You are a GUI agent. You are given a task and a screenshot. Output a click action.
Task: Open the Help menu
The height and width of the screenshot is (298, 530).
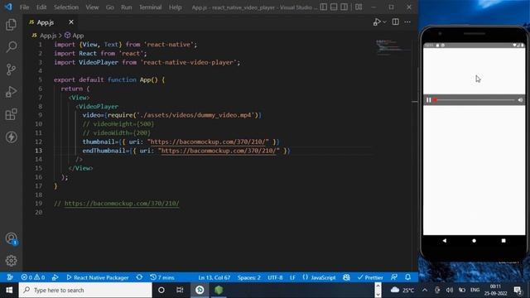click(175, 7)
